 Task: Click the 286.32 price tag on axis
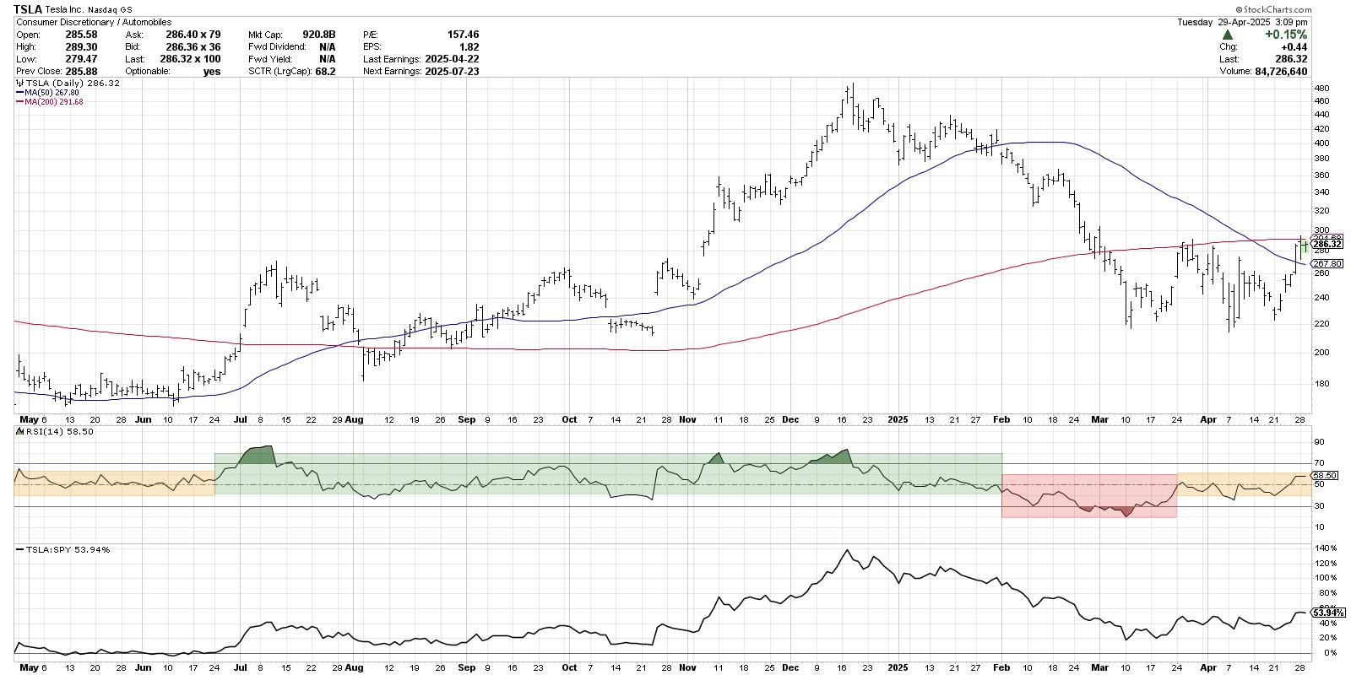pyautogui.click(x=1327, y=244)
